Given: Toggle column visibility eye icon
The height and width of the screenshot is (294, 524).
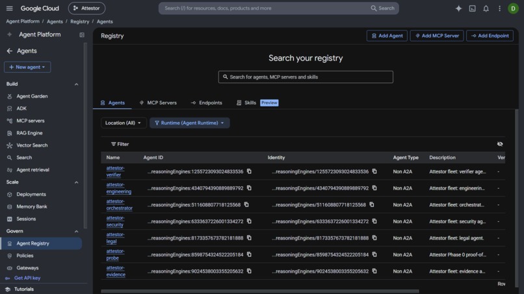Looking at the screenshot, I should 500,144.
